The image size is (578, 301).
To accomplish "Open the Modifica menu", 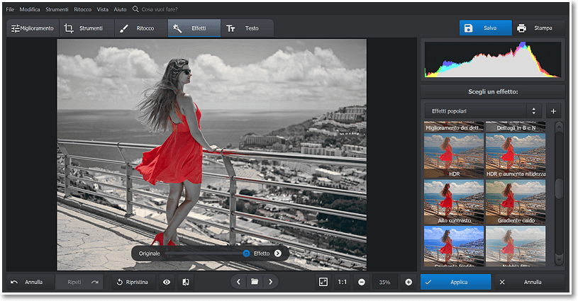I will (x=30, y=9).
